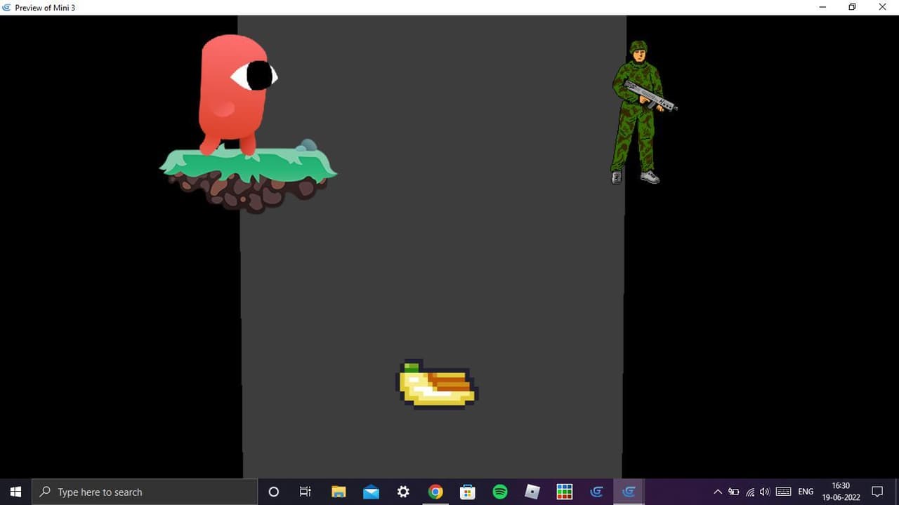This screenshot has height=505, width=899.
Task: Open Spotify from the taskbar
Action: tap(500, 492)
